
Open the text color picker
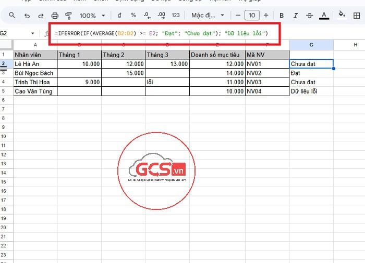324,16
